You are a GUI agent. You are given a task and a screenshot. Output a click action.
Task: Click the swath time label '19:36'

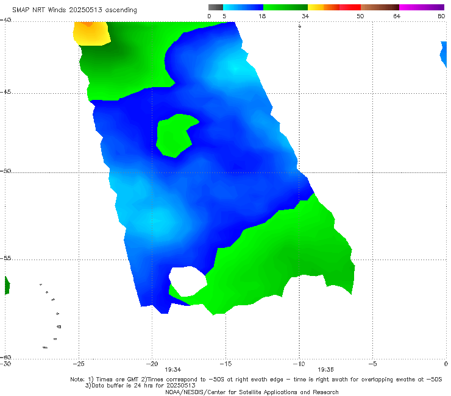click(325, 370)
